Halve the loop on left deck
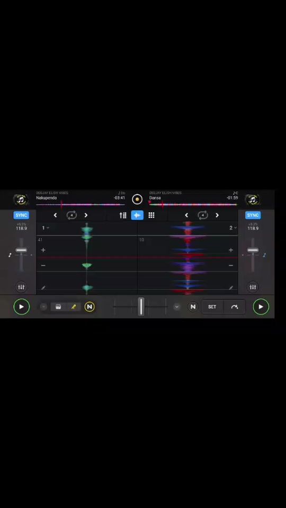 55,215
